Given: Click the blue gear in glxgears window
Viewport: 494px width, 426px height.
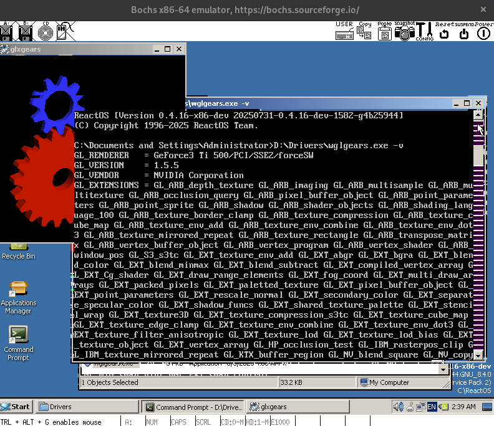Looking at the screenshot, I should tap(57, 104).
